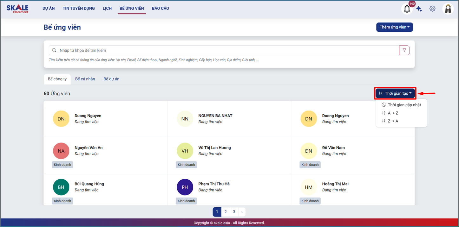Toggle the Thời gian tạo sort dropdown
Screen dimensions: 459x227
click(x=395, y=93)
